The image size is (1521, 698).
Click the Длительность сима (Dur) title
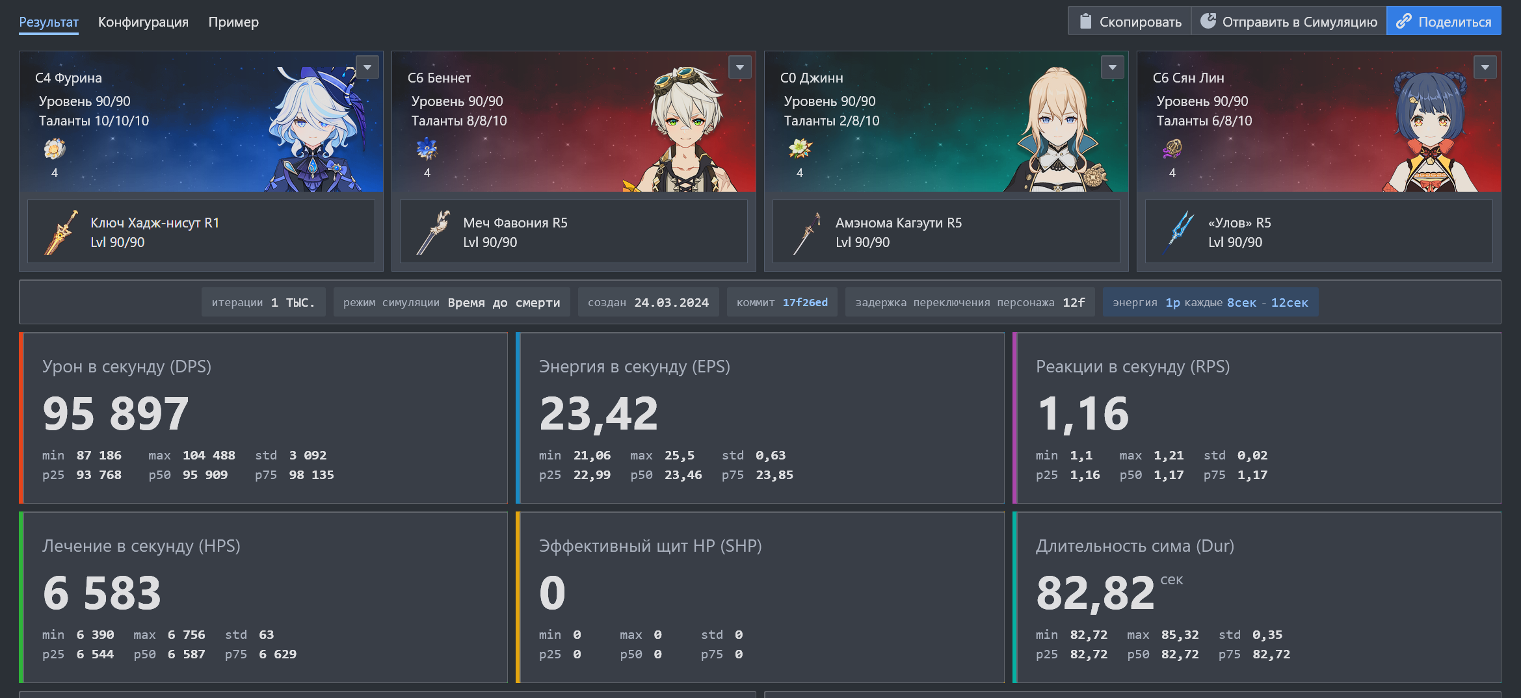pyautogui.click(x=1135, y=546)
